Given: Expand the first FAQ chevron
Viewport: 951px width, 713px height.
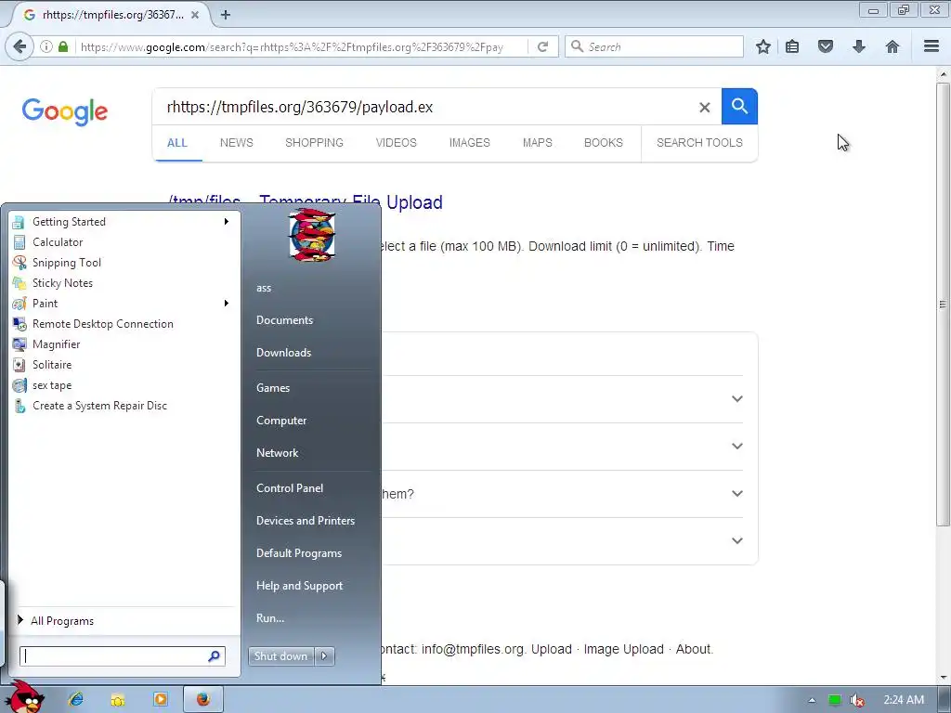Looking at the screenshot, I should point(736,399).
